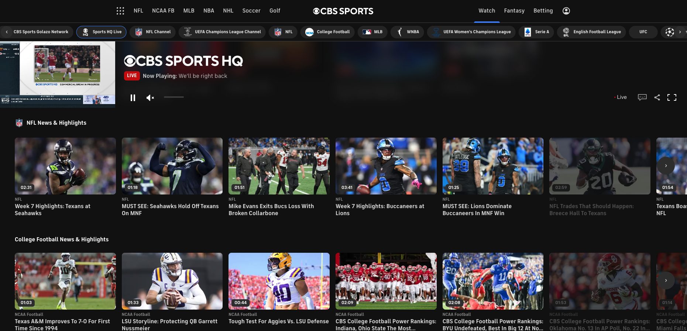This screenshot has width=687, height=331.
Task: Open the Fantasy tab
Action: pos(514,11)
